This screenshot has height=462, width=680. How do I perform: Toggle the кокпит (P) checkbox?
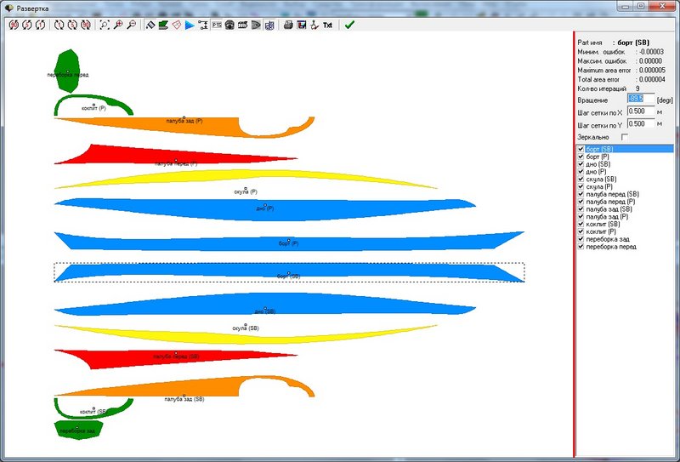(x=581, y=231)
